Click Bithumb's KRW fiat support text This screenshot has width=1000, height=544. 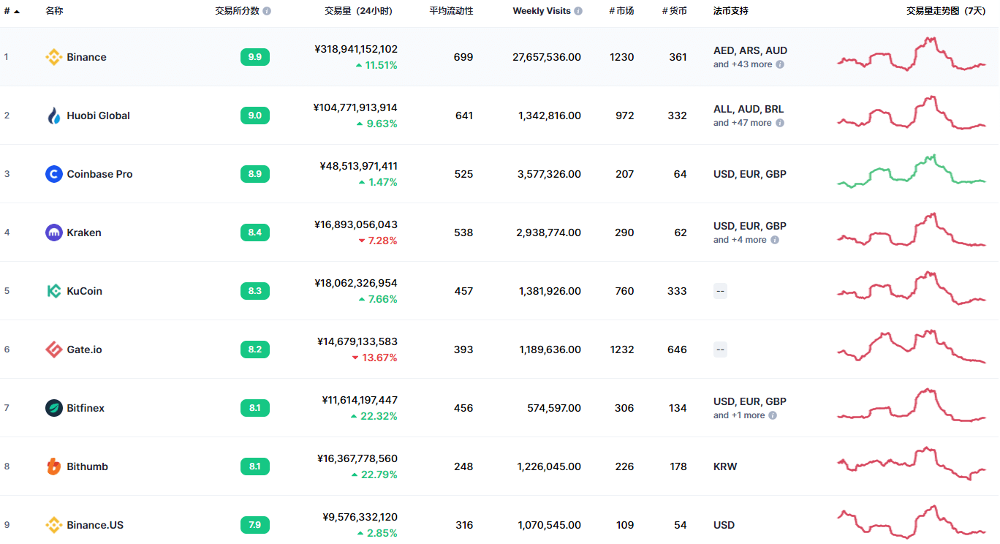click(725, 466)
